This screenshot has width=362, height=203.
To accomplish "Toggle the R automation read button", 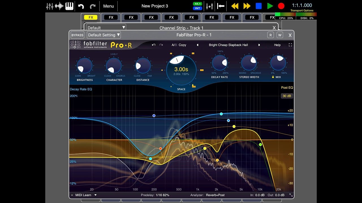I will click(x=271, y=35).
